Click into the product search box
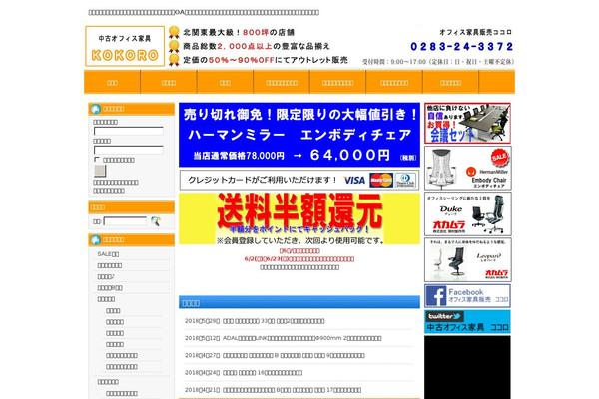 (126, 221)
